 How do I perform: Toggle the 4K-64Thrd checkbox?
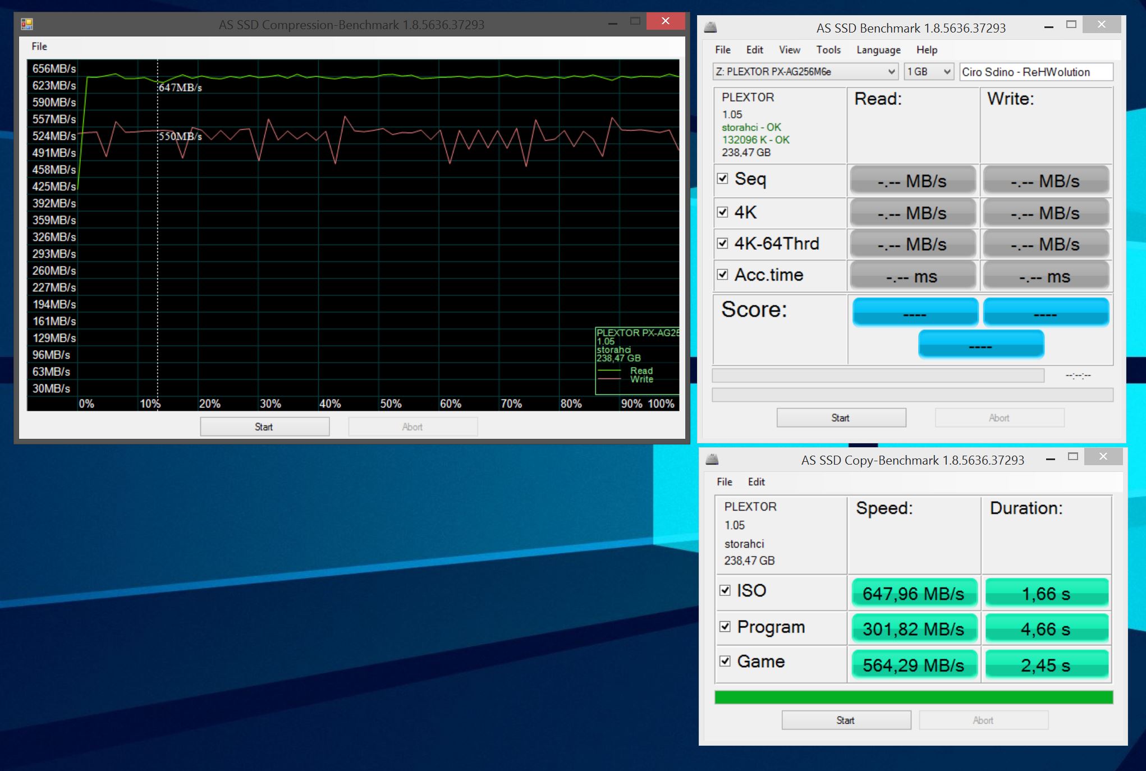(723, 243)
